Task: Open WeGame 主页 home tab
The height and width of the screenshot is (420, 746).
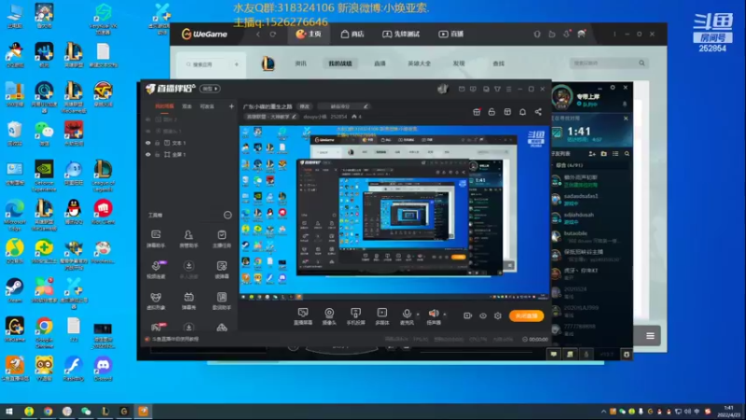Action: [x=309, y=34]
